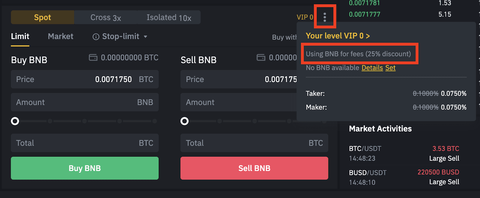Image resolution: width=480 pixels, height=198 pixels.
Task: Click the Set link for BNB fees
Action: 390,68
